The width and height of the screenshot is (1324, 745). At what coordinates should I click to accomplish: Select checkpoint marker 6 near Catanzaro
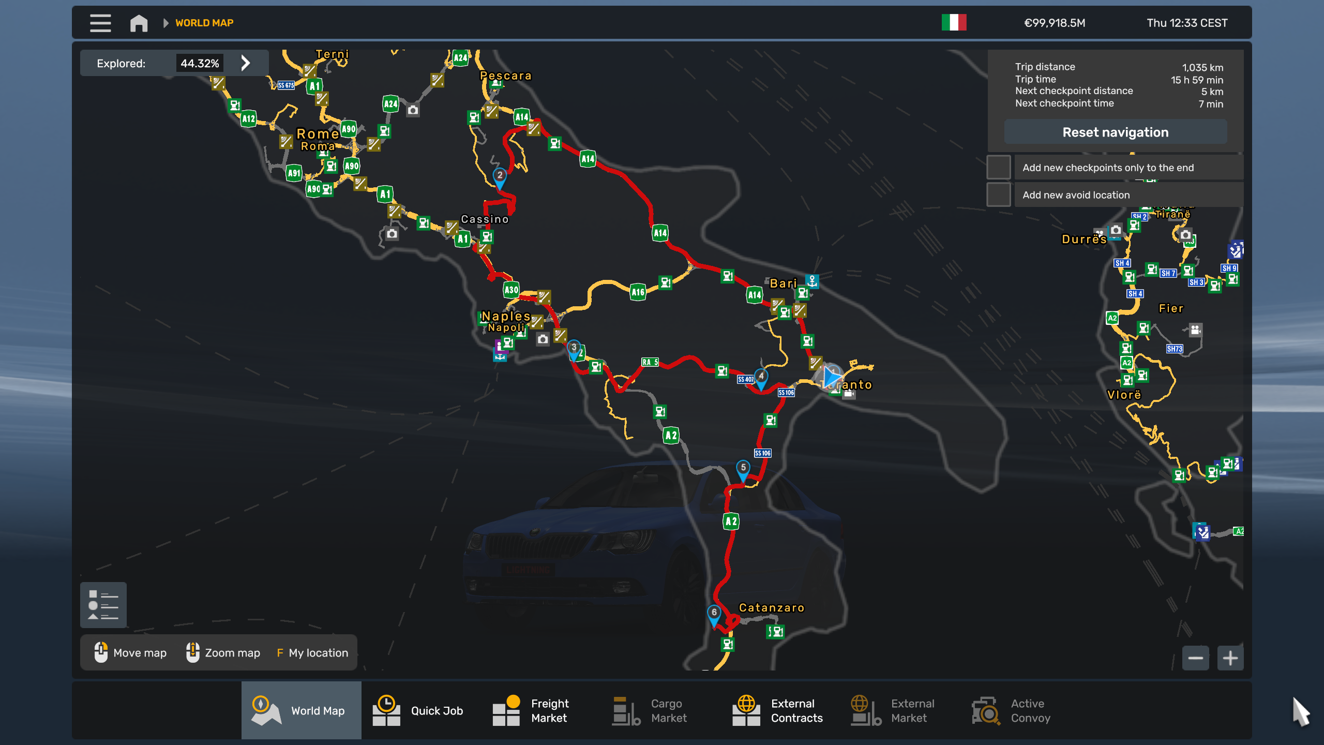pos(714,613)
